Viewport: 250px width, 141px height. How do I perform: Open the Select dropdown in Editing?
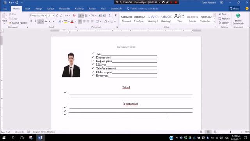224,23
